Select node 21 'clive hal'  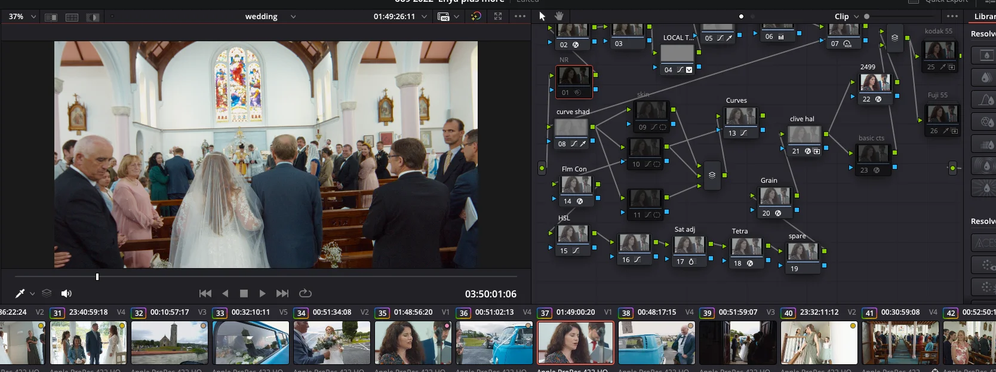click(x=804, y=140)
